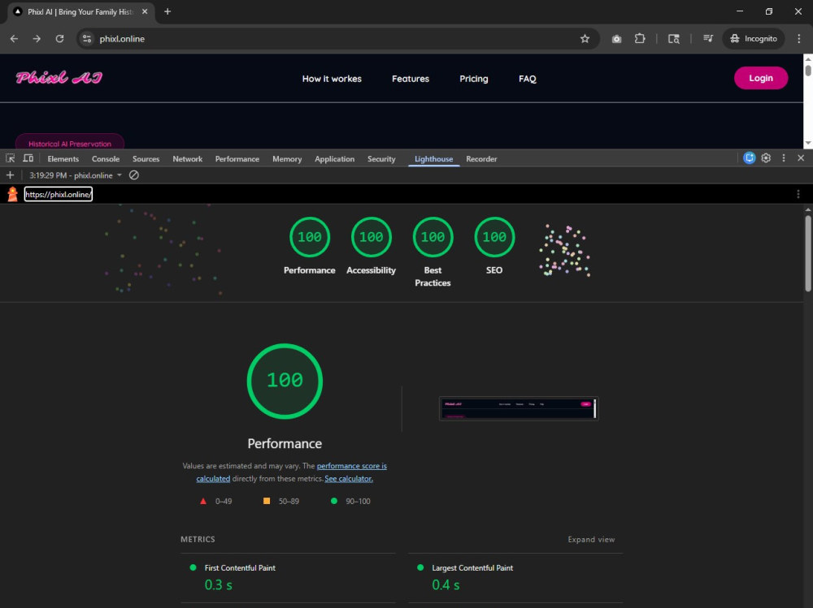Close the Phixl AI browser tab
Viewport: 813px width, 608px height.
[145, 11]
